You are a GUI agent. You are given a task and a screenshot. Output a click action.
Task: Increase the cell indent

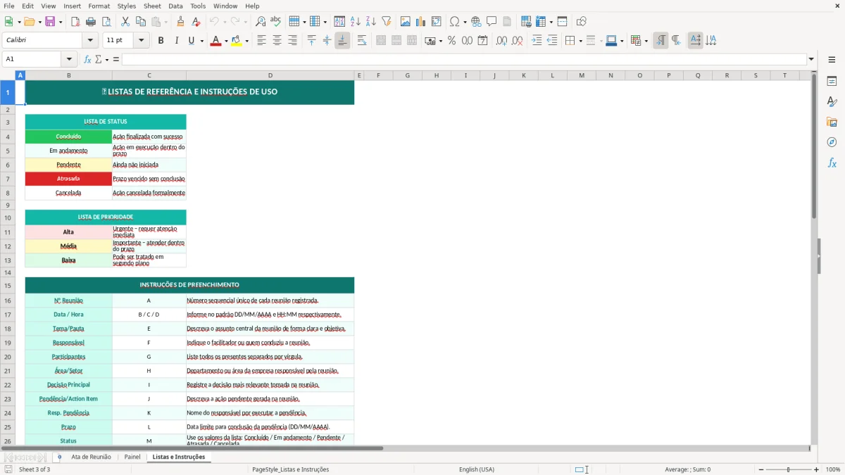tap(537, 41)
